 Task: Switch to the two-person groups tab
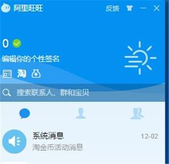137,113
